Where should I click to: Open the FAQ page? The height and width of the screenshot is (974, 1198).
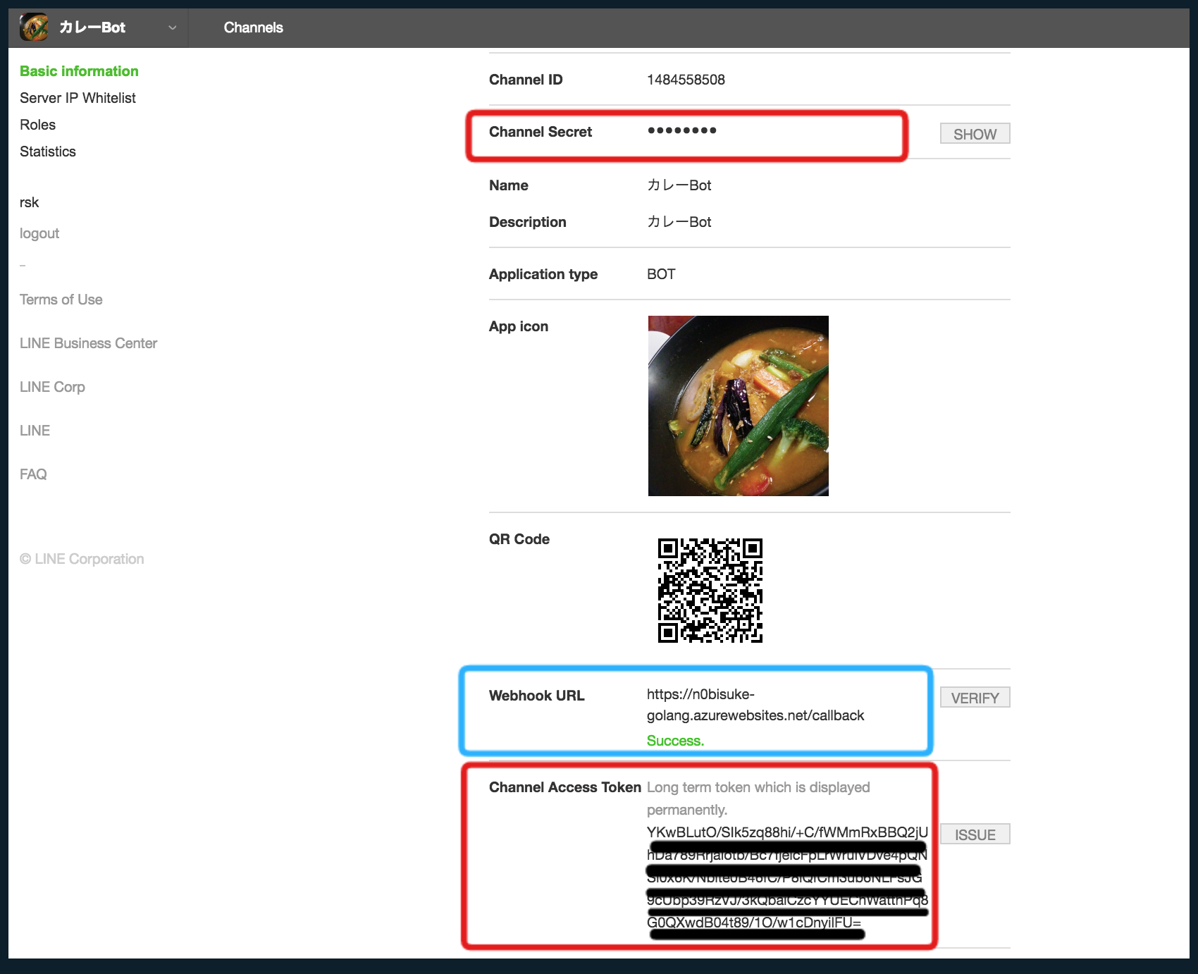click(34, 474)
